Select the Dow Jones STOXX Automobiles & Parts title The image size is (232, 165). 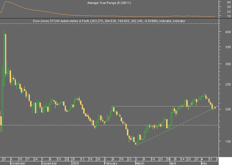pos(109,21)
